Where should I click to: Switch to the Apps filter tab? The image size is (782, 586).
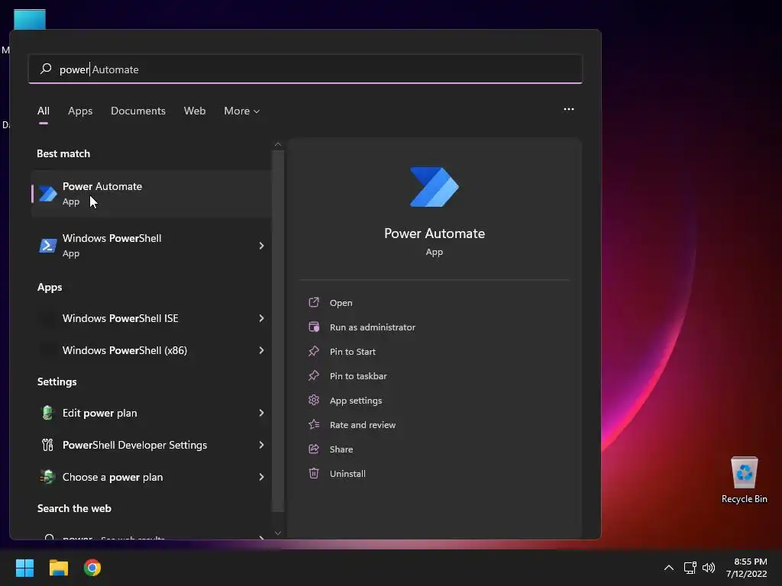pos(80,111)
